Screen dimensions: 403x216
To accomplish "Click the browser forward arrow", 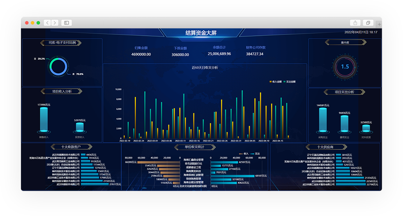I will click(55, 23).
